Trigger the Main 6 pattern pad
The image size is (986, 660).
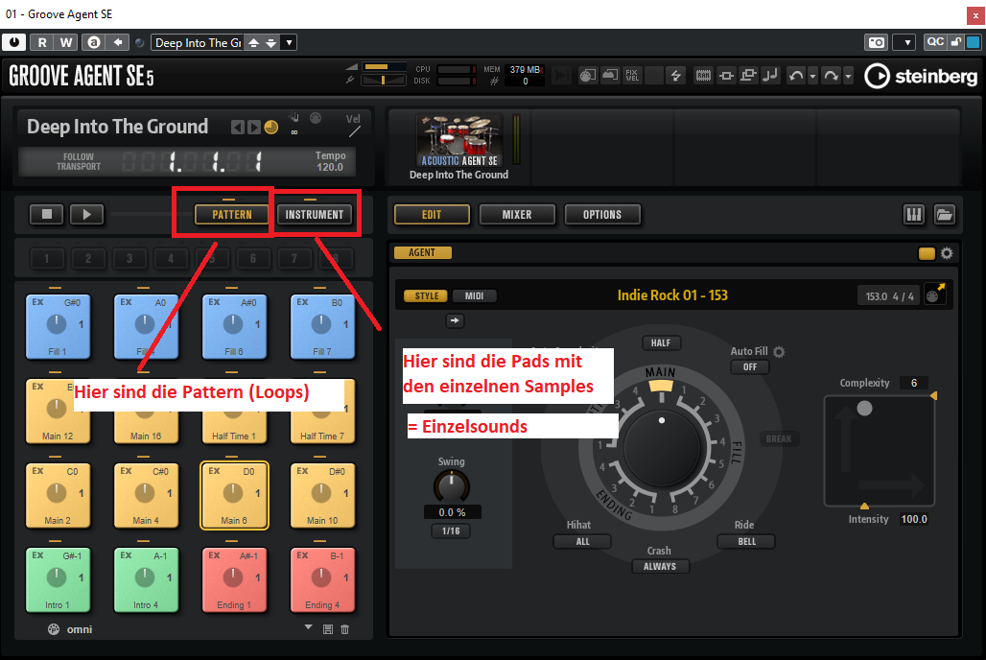click(x=234, y=495)
